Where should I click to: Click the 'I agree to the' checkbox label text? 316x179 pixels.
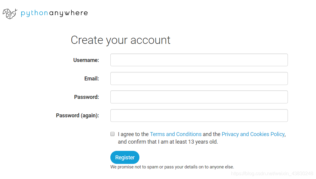point(133,134)
